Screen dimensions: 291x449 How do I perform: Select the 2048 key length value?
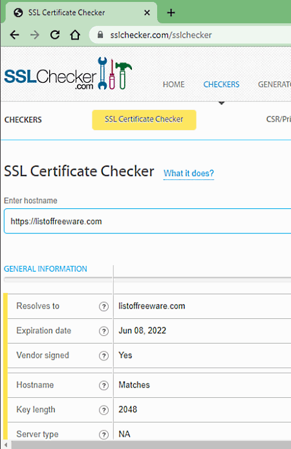(x=127, y=410)
